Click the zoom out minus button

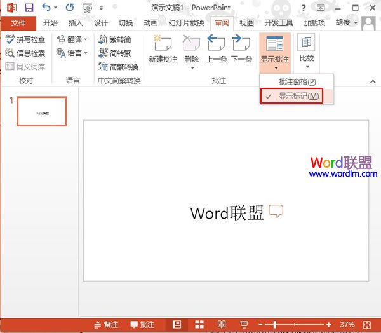[x=260, y=325]
